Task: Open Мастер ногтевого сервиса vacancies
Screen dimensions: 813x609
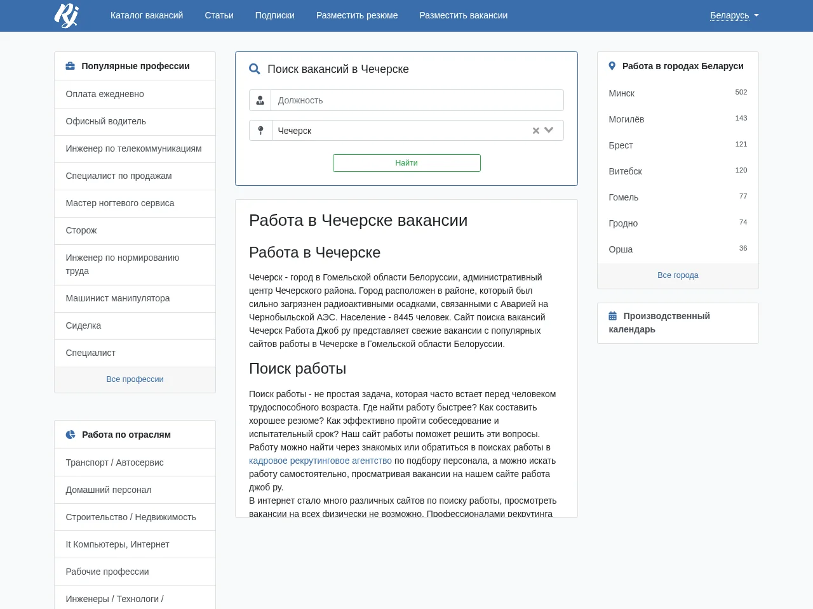Action: (135, 203)
